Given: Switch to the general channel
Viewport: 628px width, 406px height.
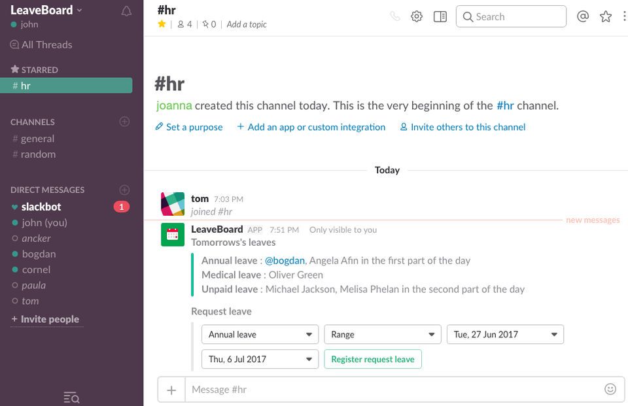Looking at the screenshot, I should [x=37, y=139].
